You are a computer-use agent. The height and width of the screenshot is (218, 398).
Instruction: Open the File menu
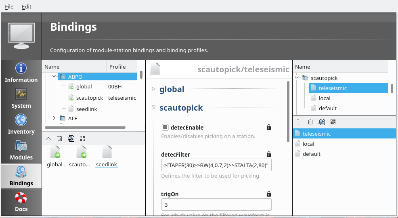pyautogui.click(x=9, y=6)
